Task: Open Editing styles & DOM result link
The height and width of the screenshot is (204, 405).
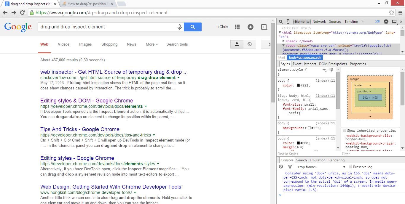Action: 87,101
